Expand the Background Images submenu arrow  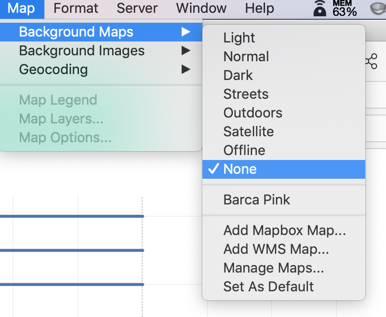(x=186, y=51)
